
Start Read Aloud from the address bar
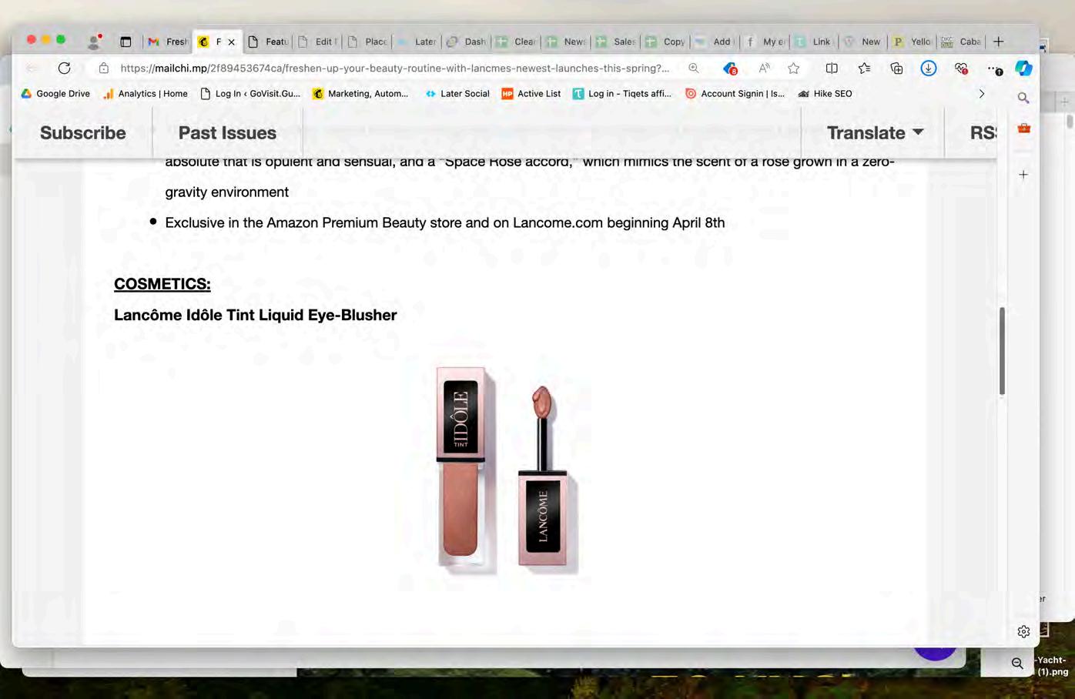tap(764, 69)
